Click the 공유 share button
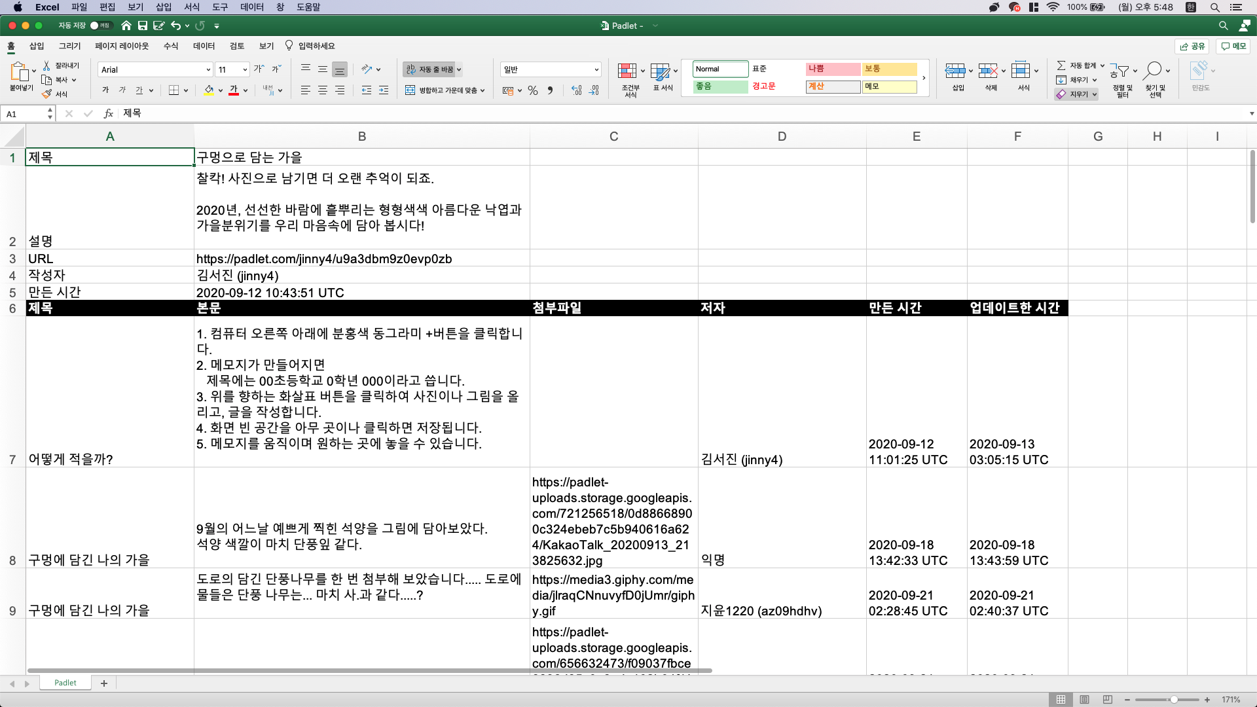Viewport: 1257px width, 707px height. [x=1192, y=46]
